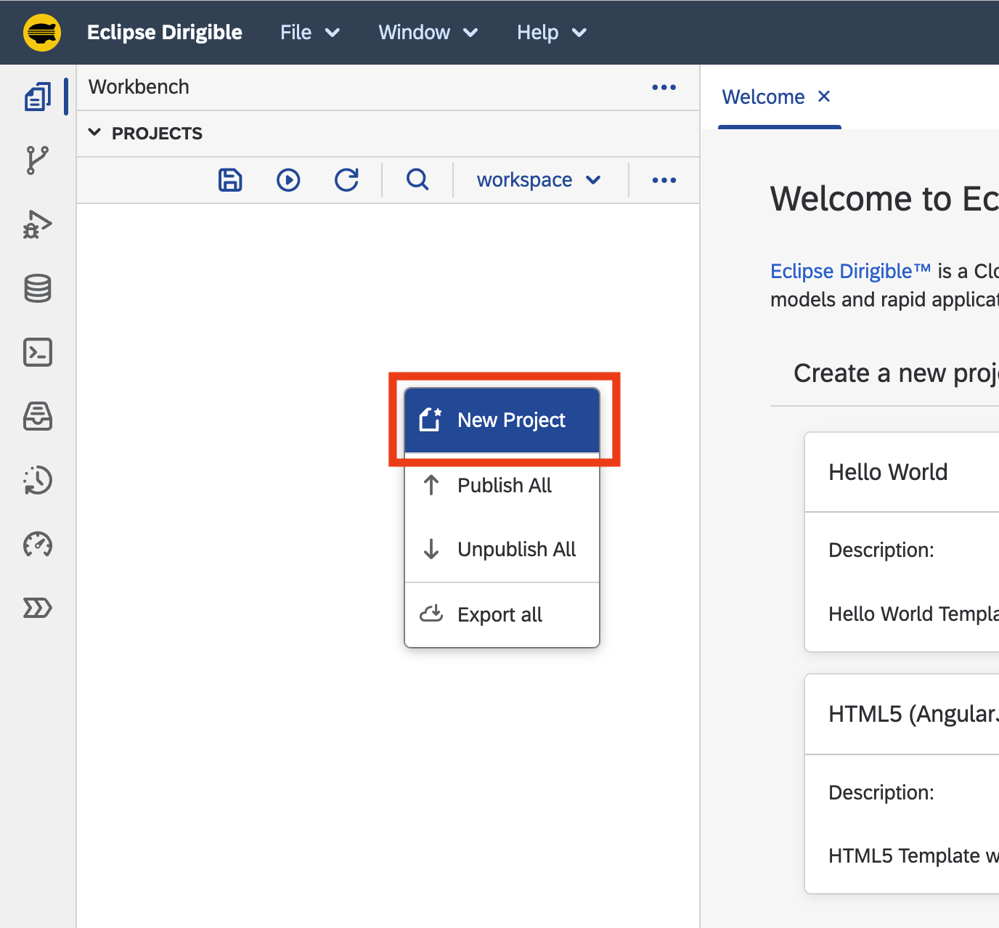This screenshot has width=999, height=928.
Task: Click the Eclipse Dirigible title text
Action: [x=165, y=33]
